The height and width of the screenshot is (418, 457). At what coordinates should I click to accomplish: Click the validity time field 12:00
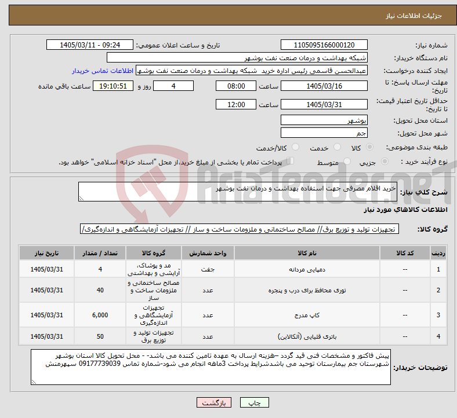(236, 104)
